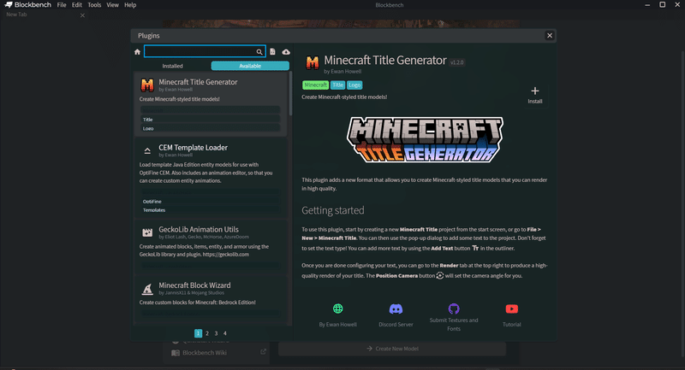Screen dimensions: 685x370
Task: Click the Discord Server link text
Action: click(x=396, y=325)
